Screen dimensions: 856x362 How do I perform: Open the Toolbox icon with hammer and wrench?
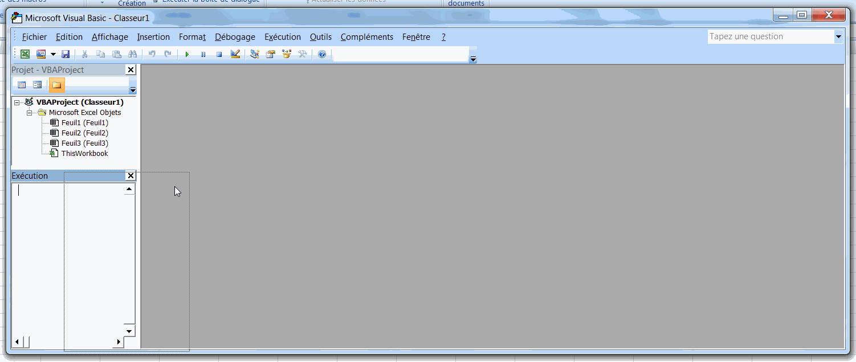(x=303, y=55)
